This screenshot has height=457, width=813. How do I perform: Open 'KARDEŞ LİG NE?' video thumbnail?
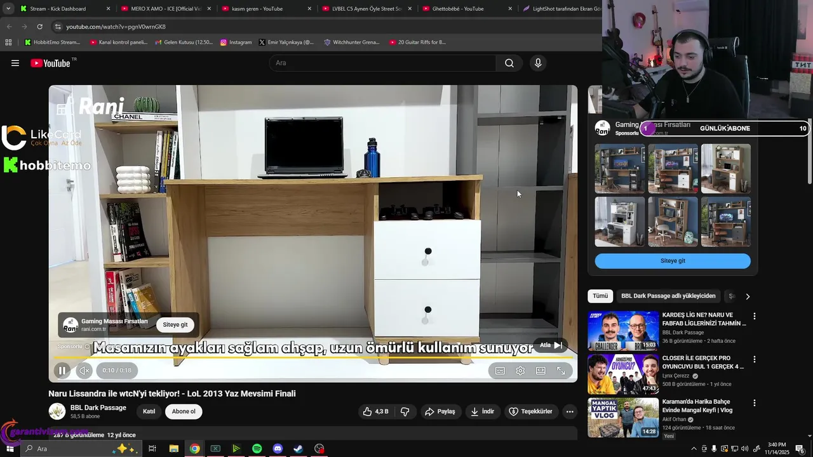point(624,331)
